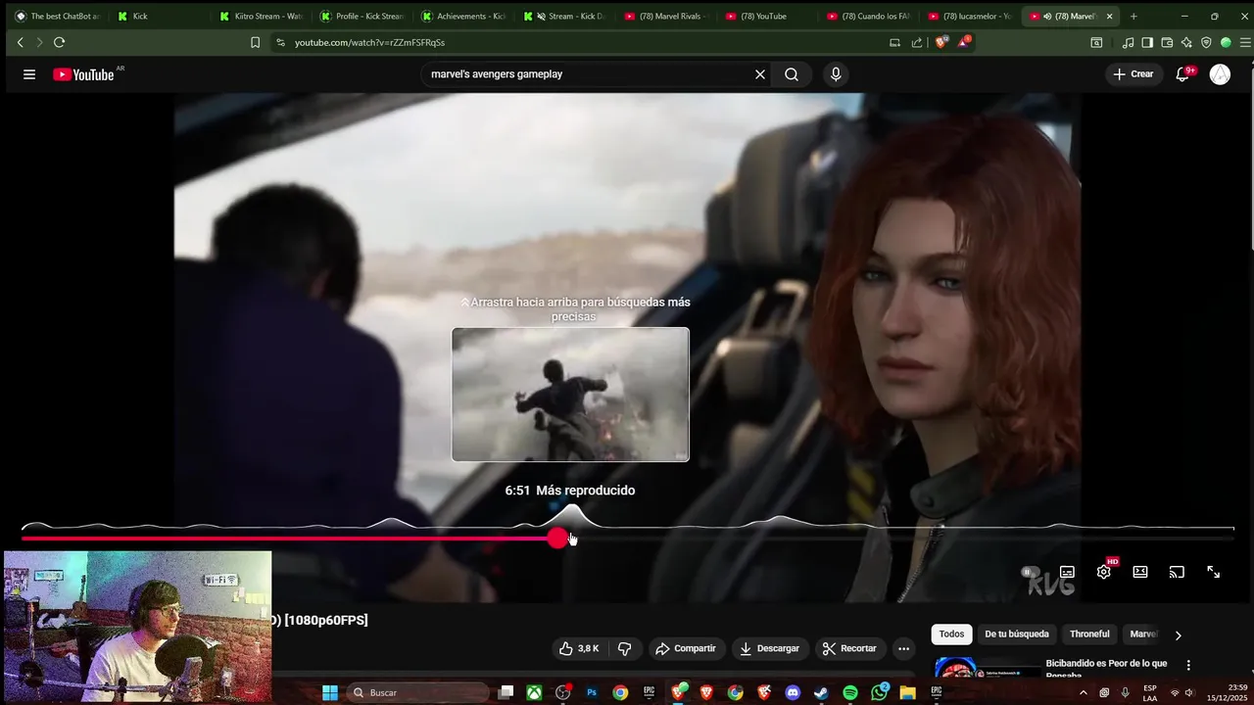1254x705 pixels.
Task: Toggle theater mode in the player
Action: pyautogui.click(x=1140, y=572)
